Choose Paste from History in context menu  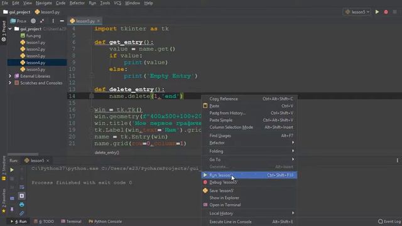pyautogui.click(x=249, y=113)
